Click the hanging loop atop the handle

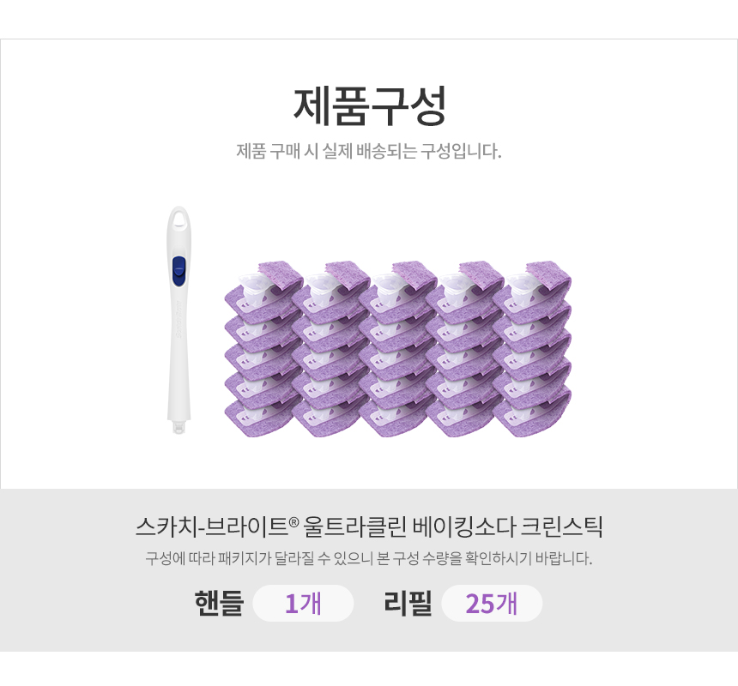click(178, 220)
